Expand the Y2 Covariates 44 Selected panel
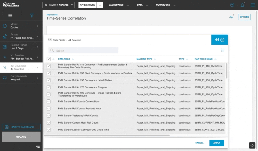 pyautogui.click(x=21, y=68)
